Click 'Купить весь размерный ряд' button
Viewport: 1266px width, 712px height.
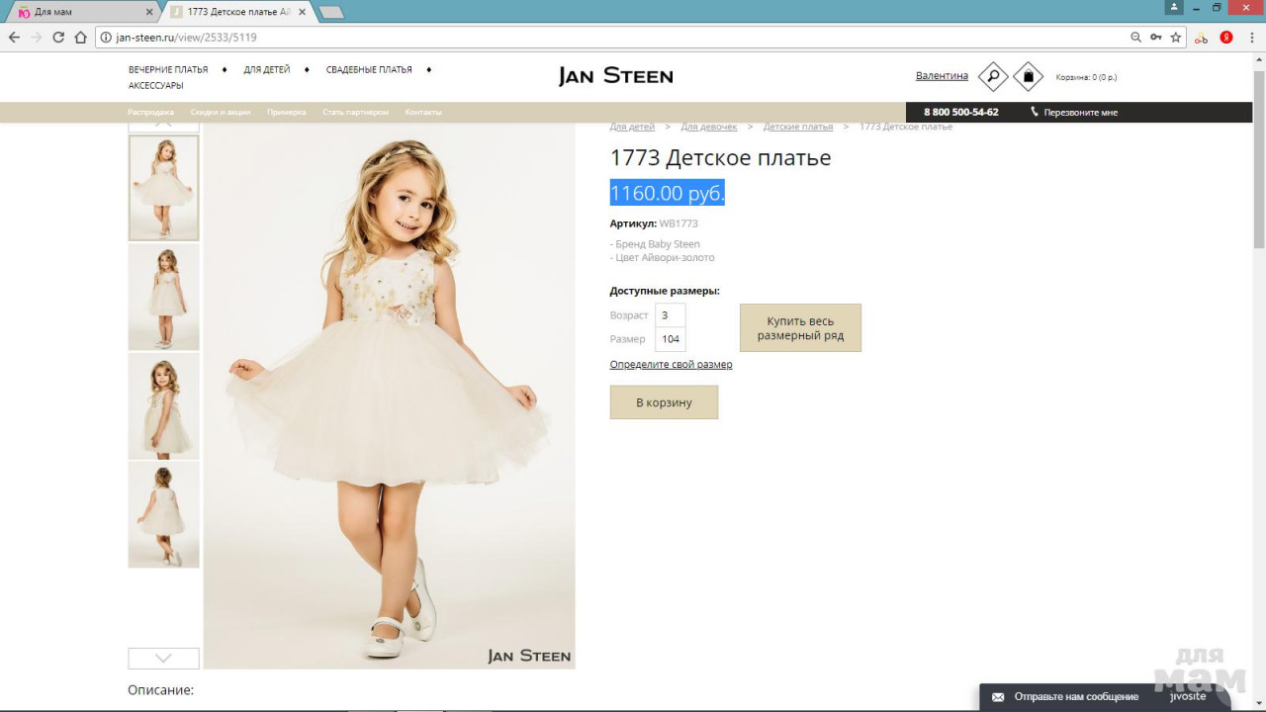pos(800,328)
